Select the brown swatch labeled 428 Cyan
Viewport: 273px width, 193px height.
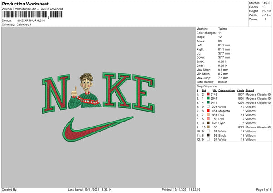(208, 123)
